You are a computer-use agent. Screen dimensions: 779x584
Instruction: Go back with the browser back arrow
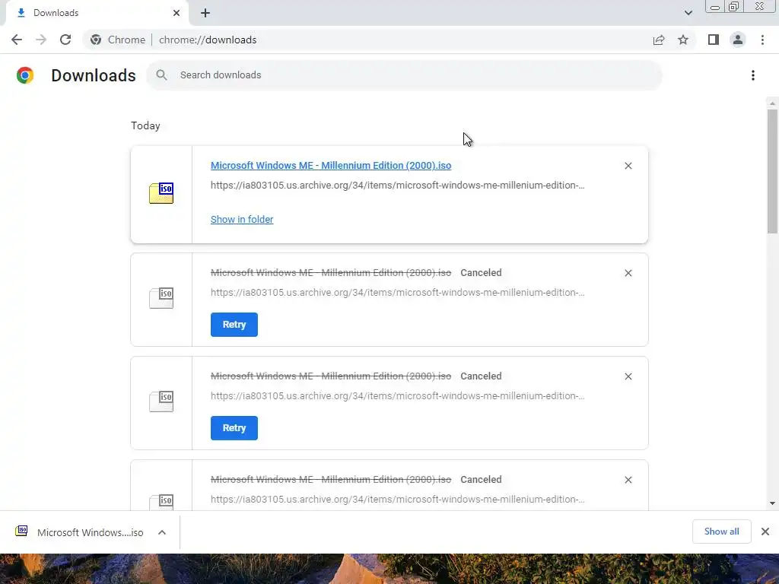(x=17, y=40)
